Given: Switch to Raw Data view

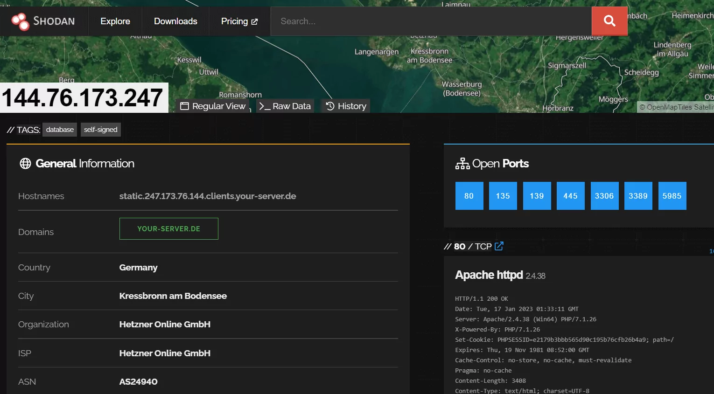Looking at the screenshot, I should 285,106.
